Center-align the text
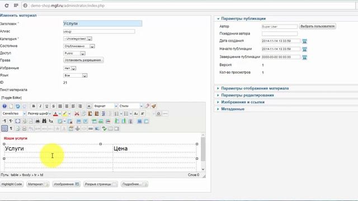The width and height of the screenshot is (358, 201). (67, 106)
